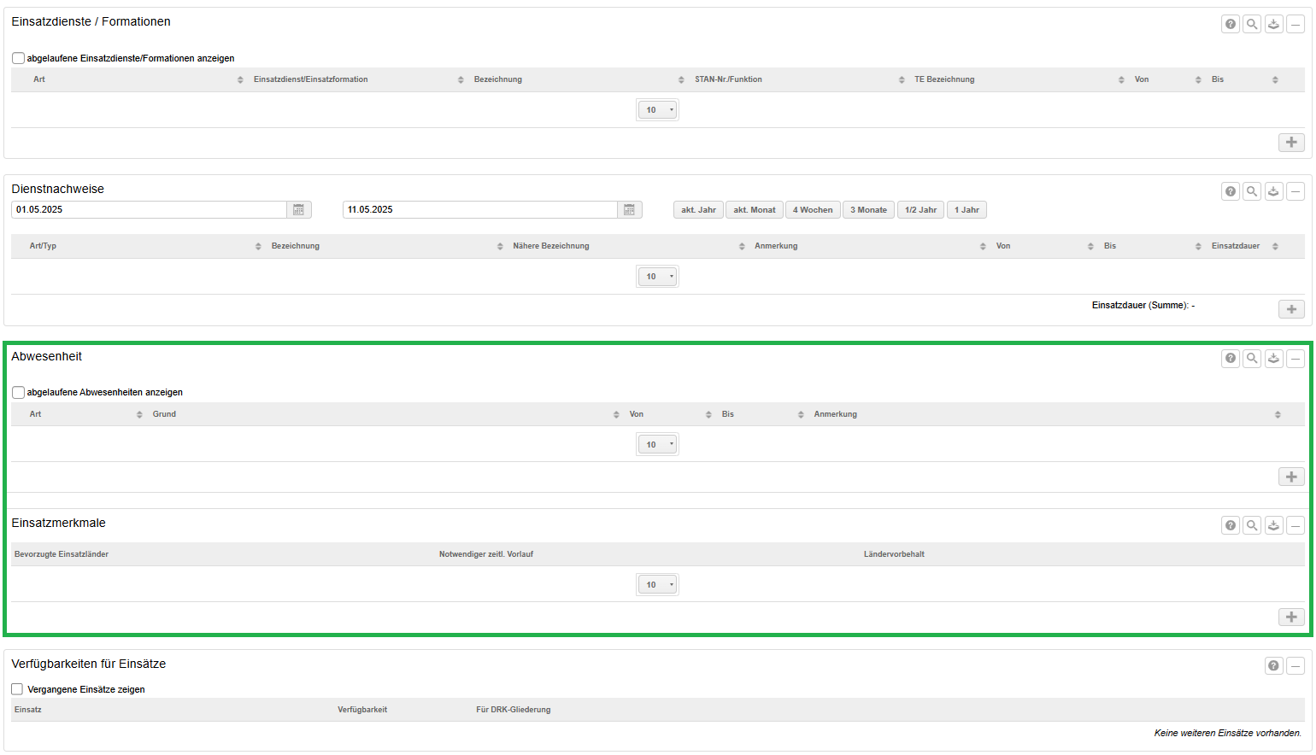Toggle abgelaufene Abwesenheiten anzeigen checkbox

pyautogui.click(x=18, y=393)
